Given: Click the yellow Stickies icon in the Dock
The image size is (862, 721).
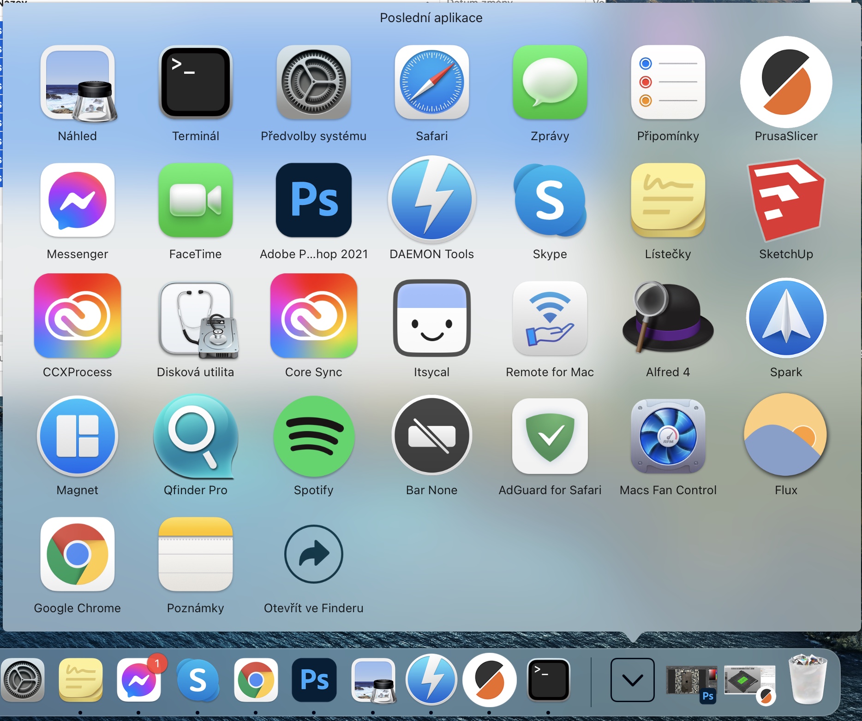Looking at the screenshot, I should (80, 680).
